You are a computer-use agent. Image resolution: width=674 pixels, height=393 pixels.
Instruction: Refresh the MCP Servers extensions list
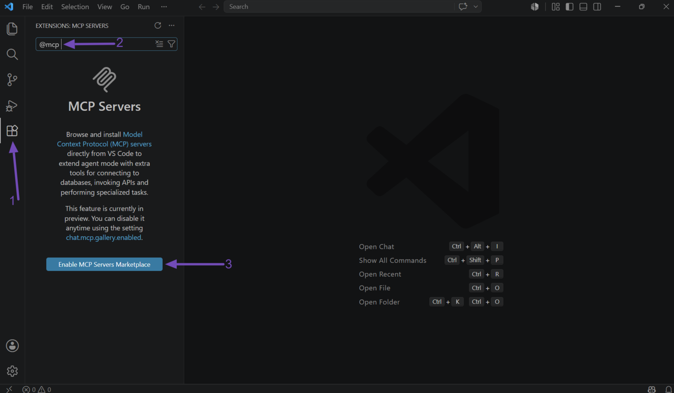click(x=157, y=25)
